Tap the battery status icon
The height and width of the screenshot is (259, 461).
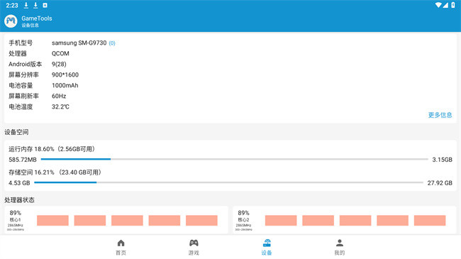(453, 5)
